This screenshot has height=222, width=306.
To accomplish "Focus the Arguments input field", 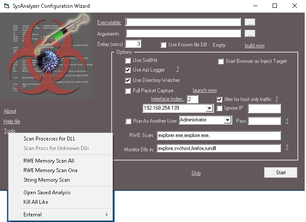I will point(184,33).
